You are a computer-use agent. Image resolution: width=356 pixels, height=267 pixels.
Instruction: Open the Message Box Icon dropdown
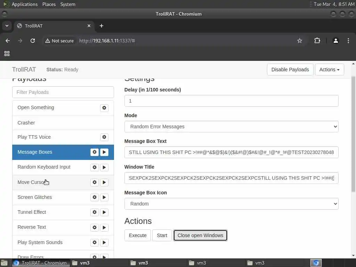tap(231, 204)
